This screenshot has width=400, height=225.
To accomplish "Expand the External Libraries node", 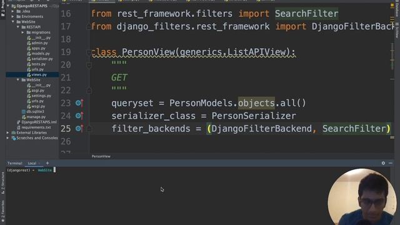I will (8, 132).
